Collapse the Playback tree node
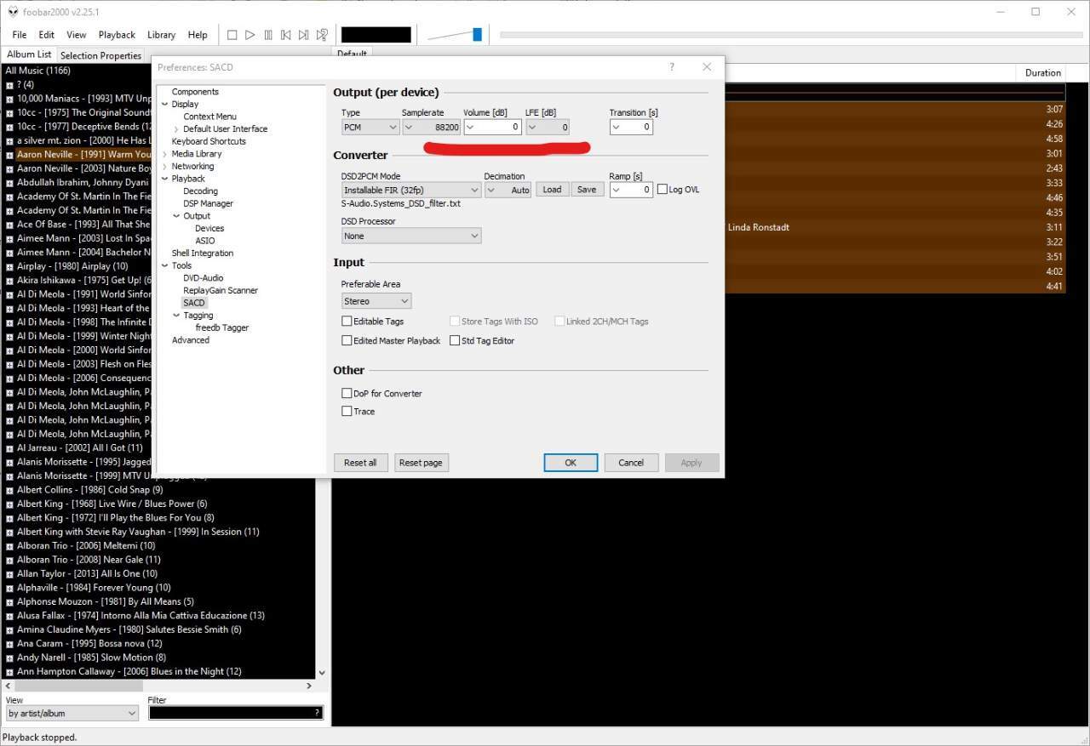The image size is (1090, 746). pos(165,179)
